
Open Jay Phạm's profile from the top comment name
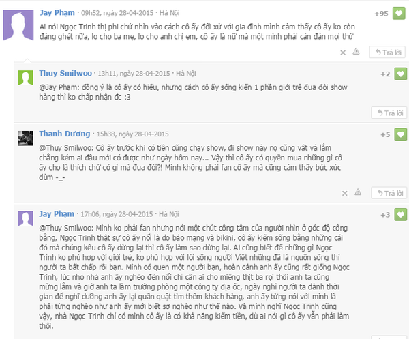[x=57, y=13]
